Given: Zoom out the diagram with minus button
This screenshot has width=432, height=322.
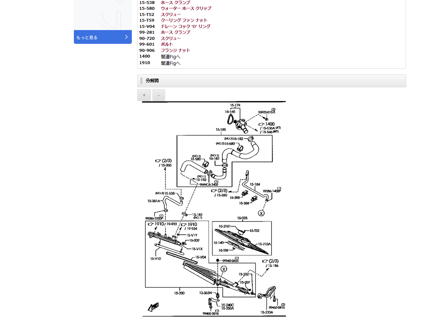Looking at the screenshot, I should [x=159, y=95].
